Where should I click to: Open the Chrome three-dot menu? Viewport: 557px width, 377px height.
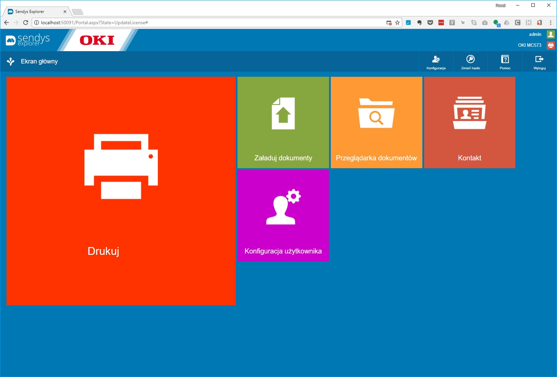[x=551, y=23]
